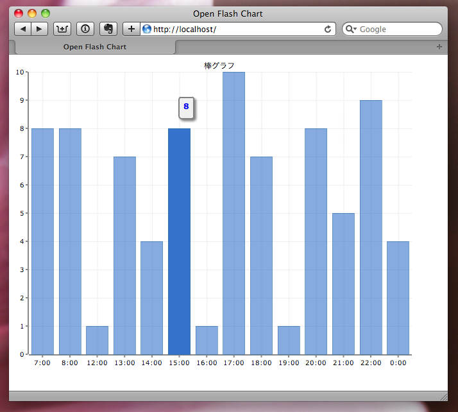Click the 0:00 x-axis label
Screen dimensions: 458x412
pos(398,363)
